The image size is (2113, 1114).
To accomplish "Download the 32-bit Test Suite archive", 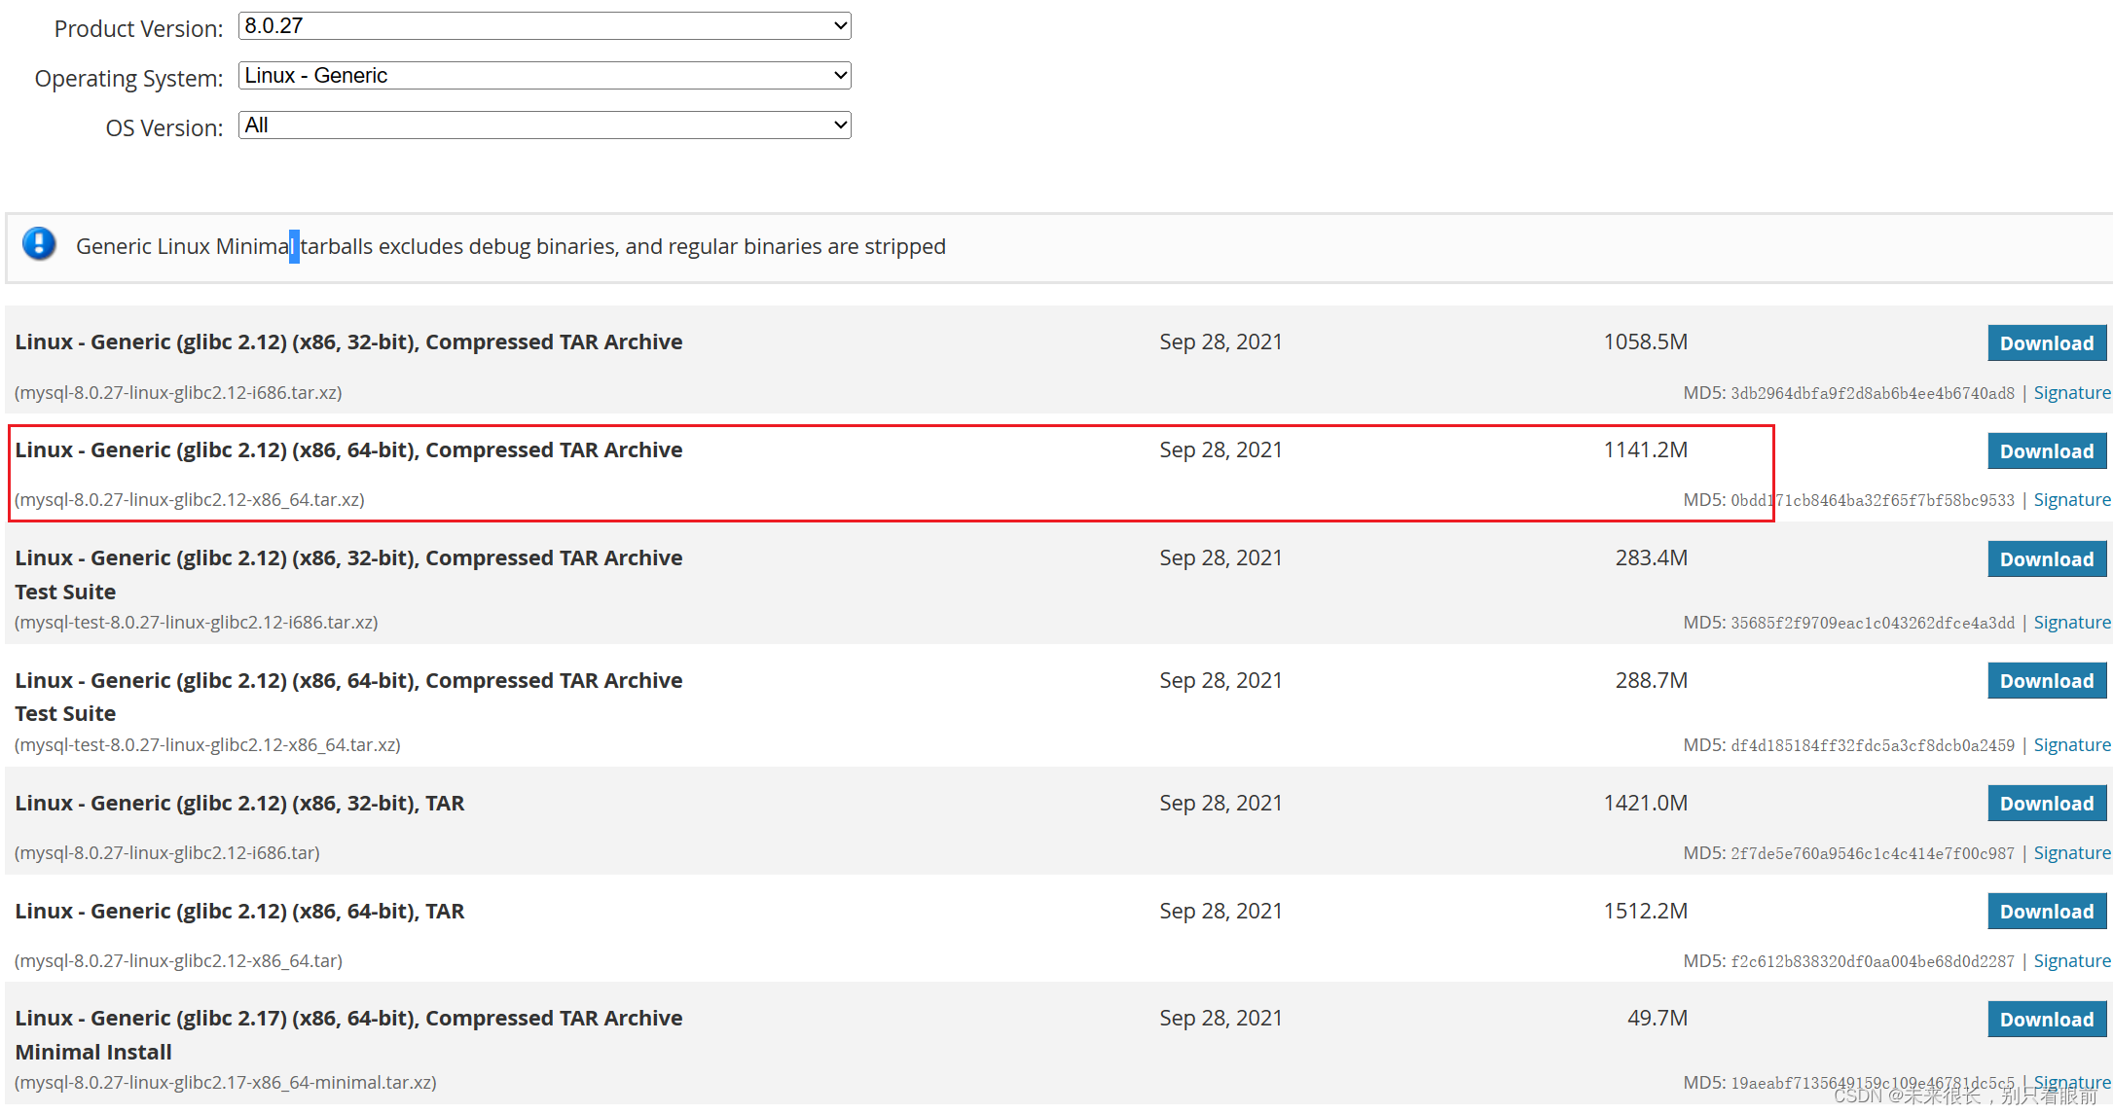I will 2046,559.
